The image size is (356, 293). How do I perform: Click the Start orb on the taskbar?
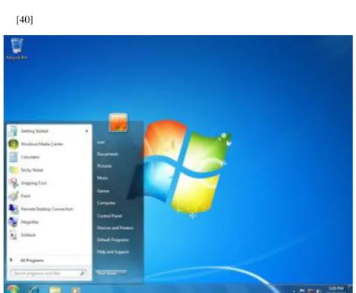pyautogui.click(x=13, y=289)
